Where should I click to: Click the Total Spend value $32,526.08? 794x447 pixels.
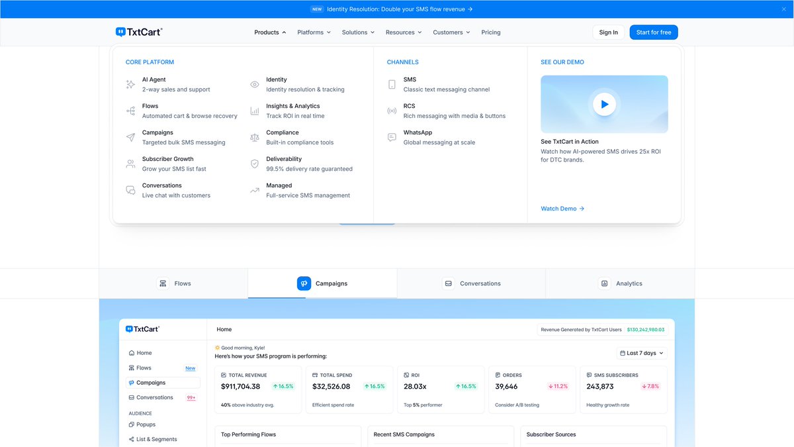tap(331, 386)
